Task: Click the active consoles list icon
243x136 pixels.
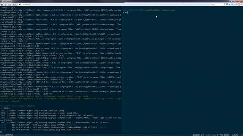Action: (x=232, y=4)
